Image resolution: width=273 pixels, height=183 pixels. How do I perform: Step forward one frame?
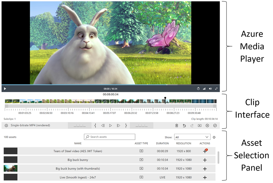click(x=118, y=125)
